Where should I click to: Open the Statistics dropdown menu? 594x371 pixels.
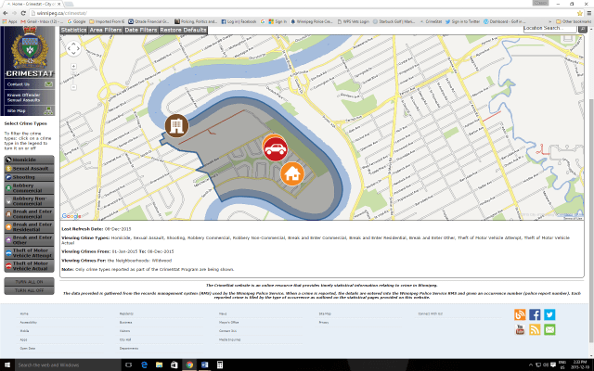(73, 30)
